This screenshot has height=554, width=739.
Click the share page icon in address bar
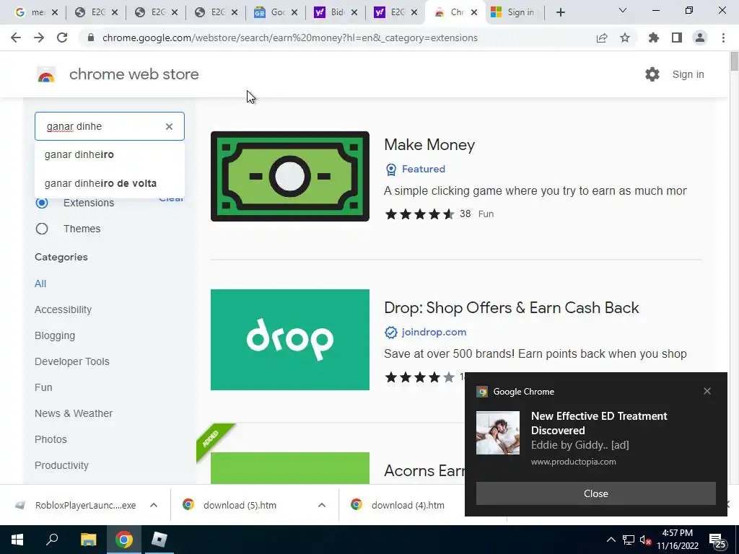[601, 38]
